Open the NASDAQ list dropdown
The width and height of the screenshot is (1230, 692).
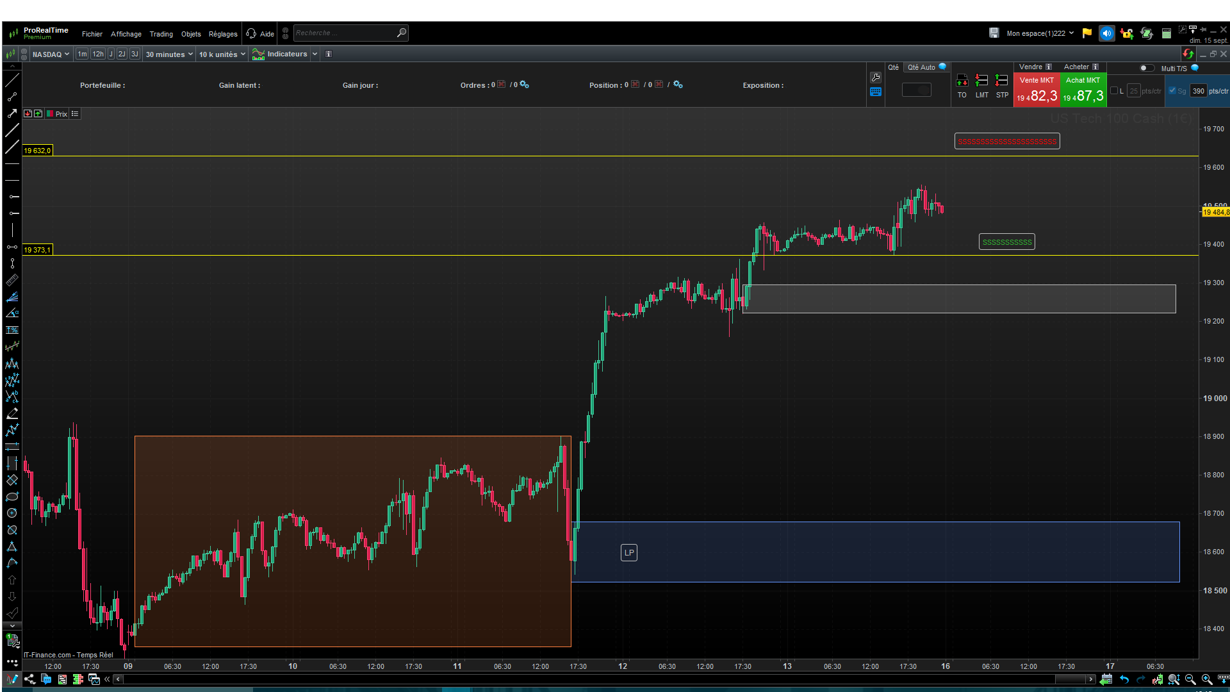[x=51, y=54]
